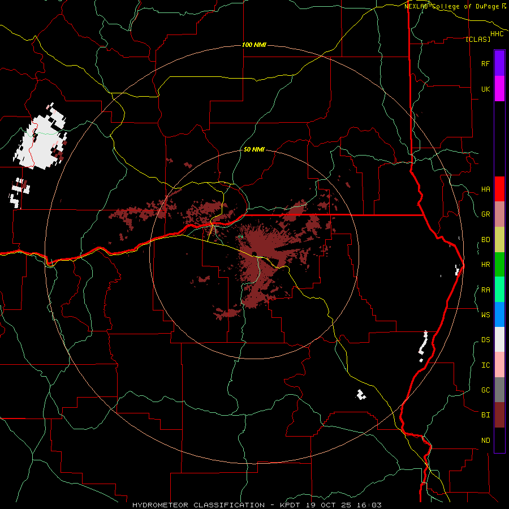
Task: Click the WS legend label
Action: 485,315
